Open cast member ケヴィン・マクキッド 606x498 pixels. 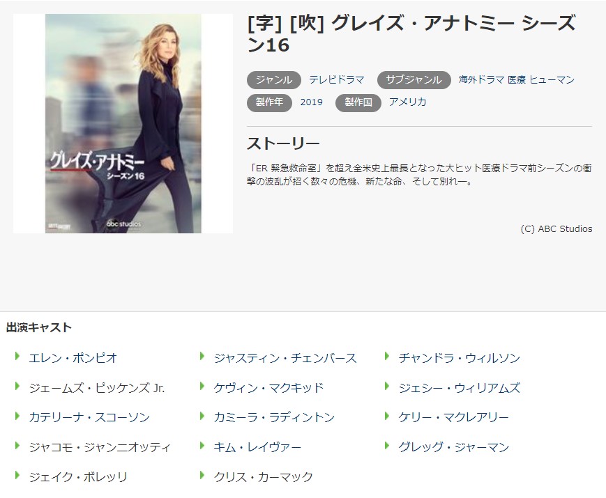(x=268, y=387)
